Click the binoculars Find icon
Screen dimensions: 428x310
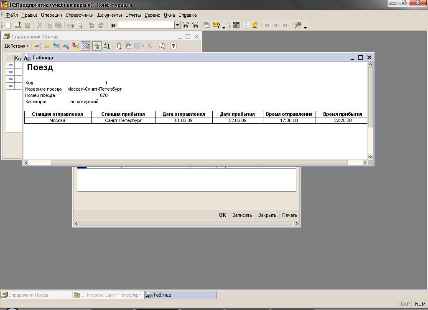(x=113, y=25)
